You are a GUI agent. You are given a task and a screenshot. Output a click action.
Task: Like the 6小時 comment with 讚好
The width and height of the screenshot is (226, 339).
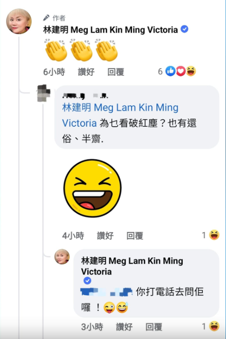click(86, 72)
